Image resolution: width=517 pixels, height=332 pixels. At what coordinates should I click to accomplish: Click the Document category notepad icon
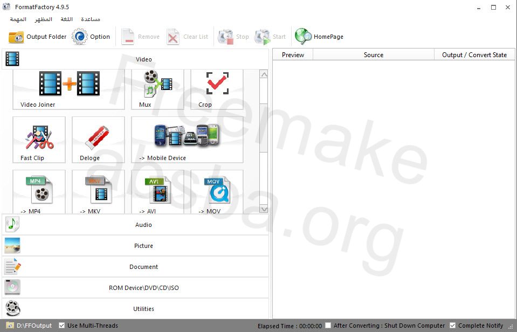(12, 266)
